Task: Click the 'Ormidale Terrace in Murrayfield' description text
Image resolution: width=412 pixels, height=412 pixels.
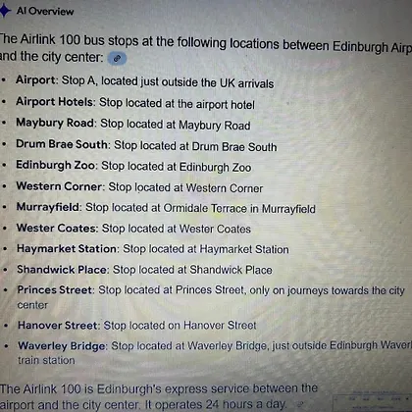Action: coord(239,209)
